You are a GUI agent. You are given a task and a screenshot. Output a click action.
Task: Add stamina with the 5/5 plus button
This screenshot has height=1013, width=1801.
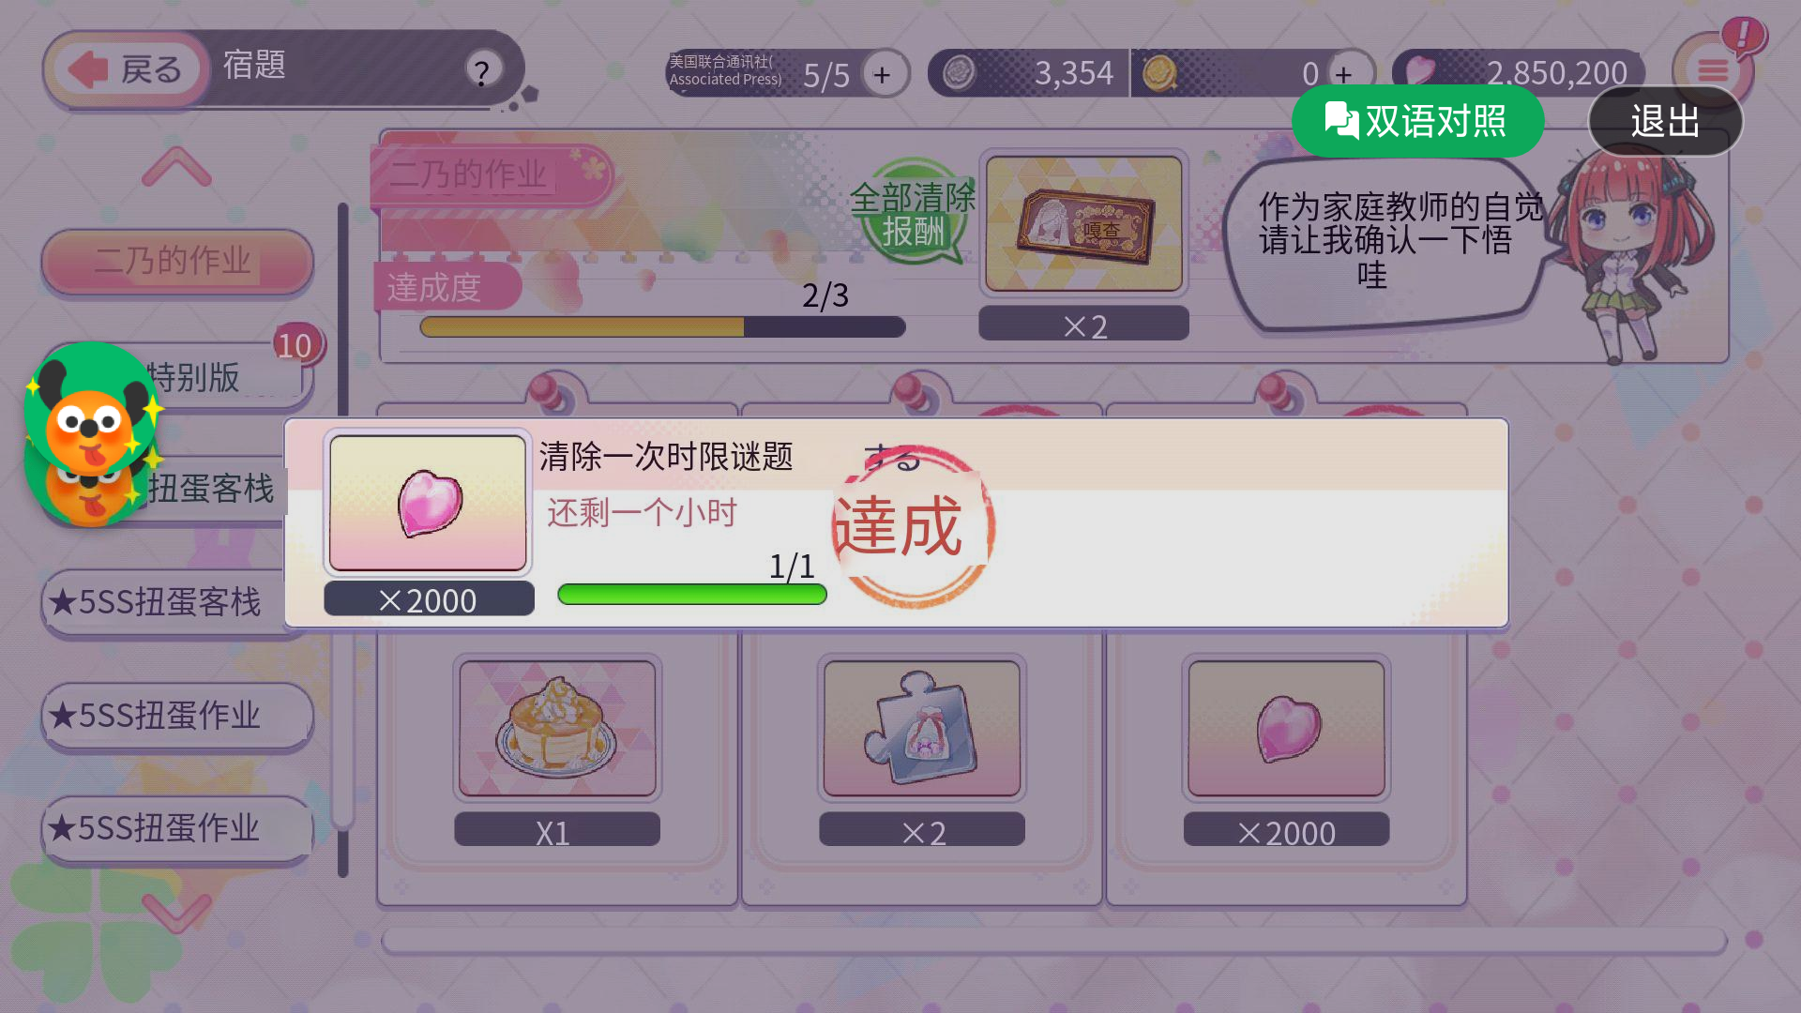[882, 74]
